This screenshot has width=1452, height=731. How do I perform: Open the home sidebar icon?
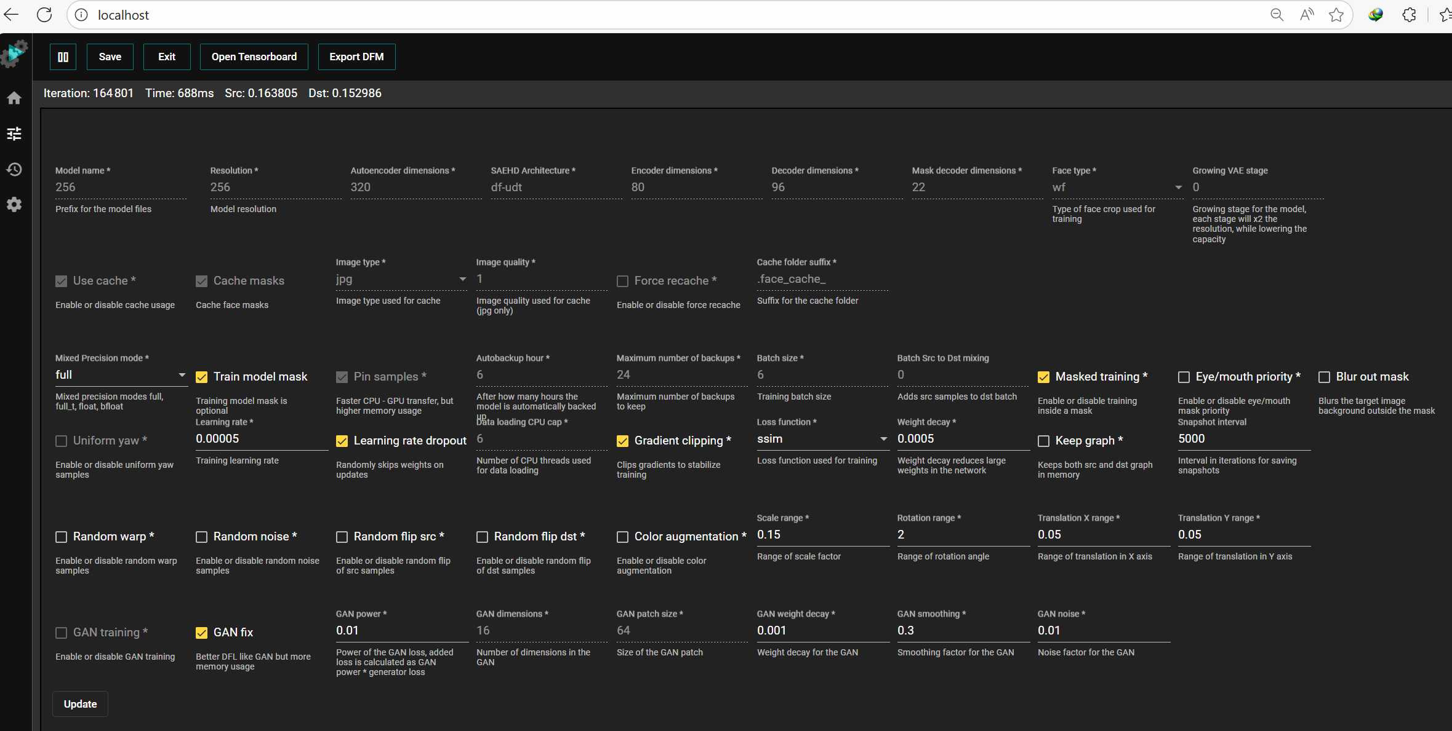click(x=14, y=98)
